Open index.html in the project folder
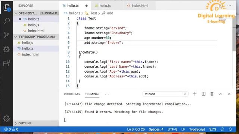 [36, 54]
